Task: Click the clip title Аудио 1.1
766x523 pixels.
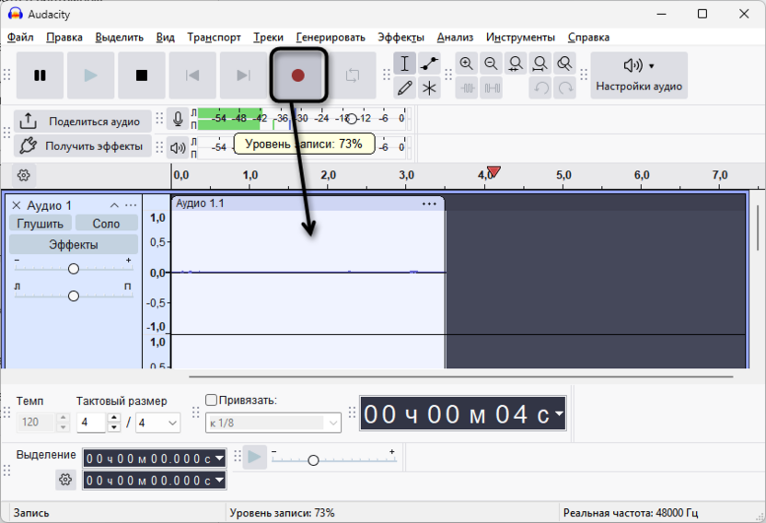Action: tap(200, 203)
